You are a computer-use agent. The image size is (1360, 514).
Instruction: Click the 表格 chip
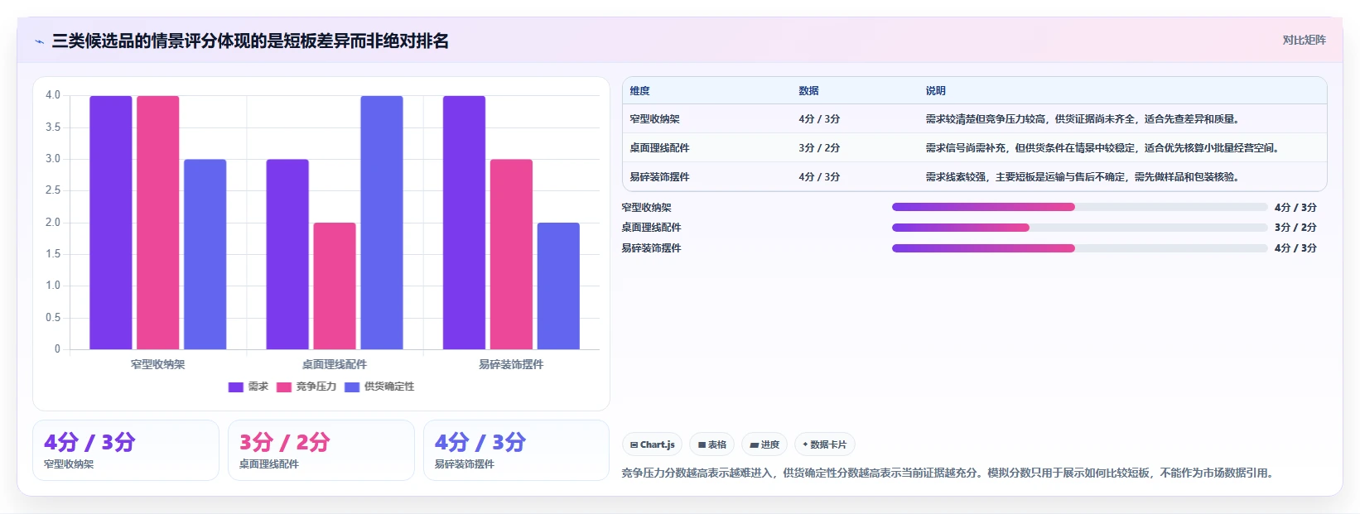click(x=712, y=444)
